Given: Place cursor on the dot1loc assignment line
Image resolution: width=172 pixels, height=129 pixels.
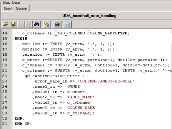Looking at the screenshot, I should coord(68,44).
